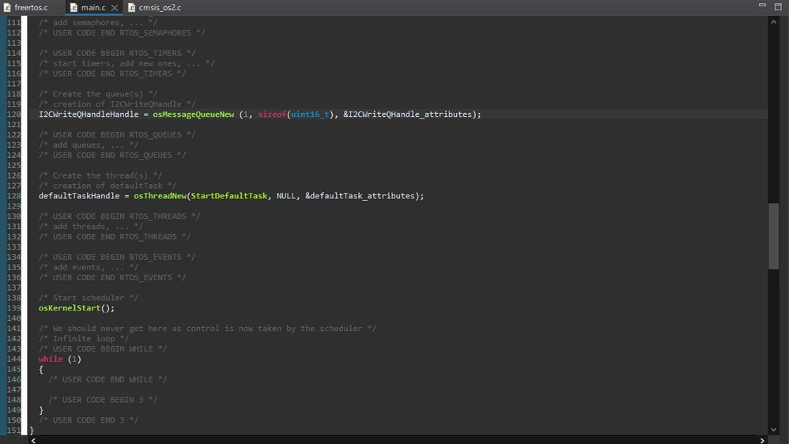
Task: Click the vertical scrollbar down arrow
Action: tap(773, 430)
